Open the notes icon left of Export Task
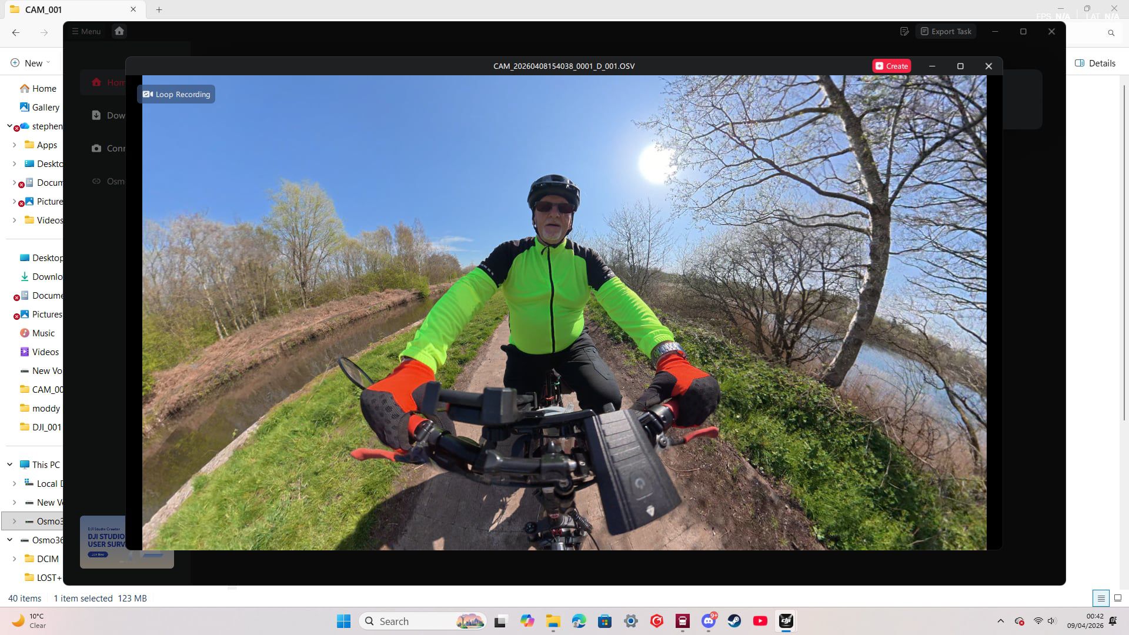 (x=904, y=31)
